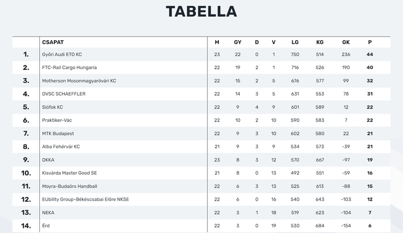Image resolution: width=403 pixels, height=233 pixels.
Task: Select Alba Fehérvár KC entry
Action: coord(61,146)
